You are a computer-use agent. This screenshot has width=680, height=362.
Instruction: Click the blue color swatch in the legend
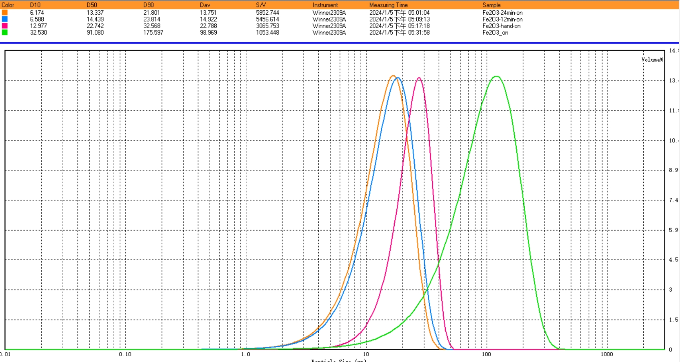coord(4,19)
